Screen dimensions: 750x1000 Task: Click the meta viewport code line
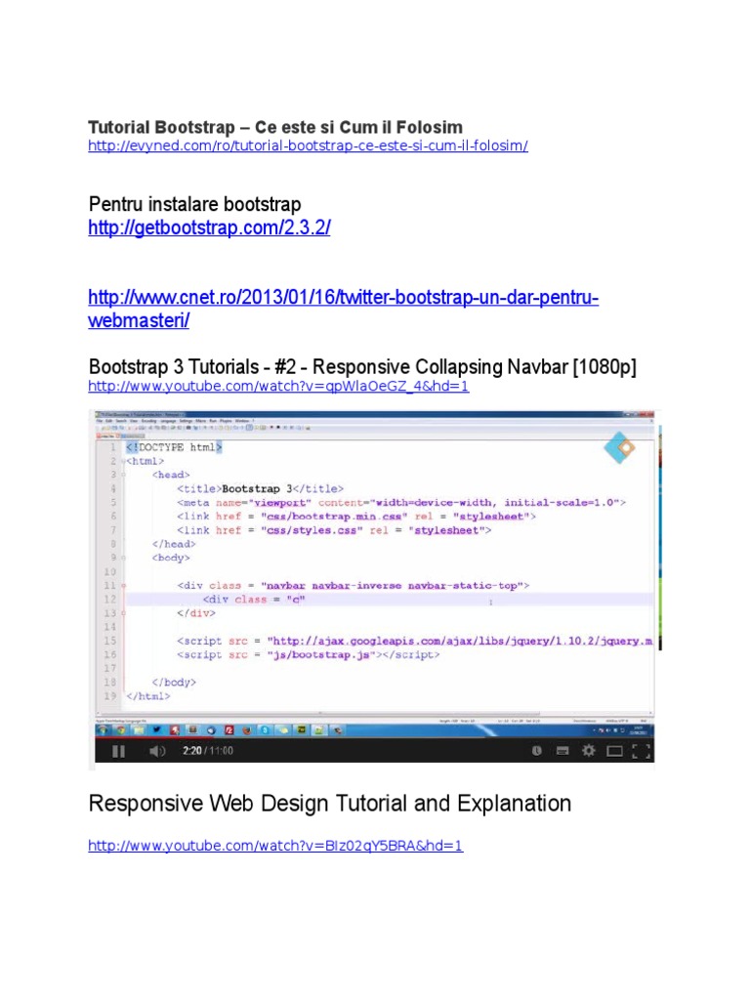pyautogui.click(x=401, y=503)
